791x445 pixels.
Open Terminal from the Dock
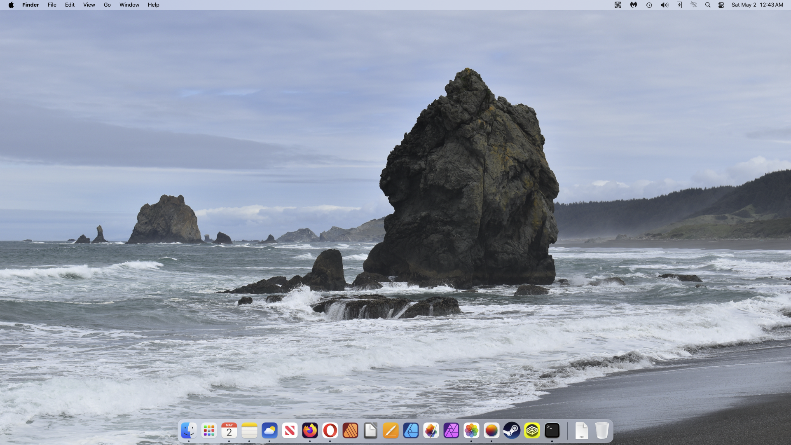(552, 431)
